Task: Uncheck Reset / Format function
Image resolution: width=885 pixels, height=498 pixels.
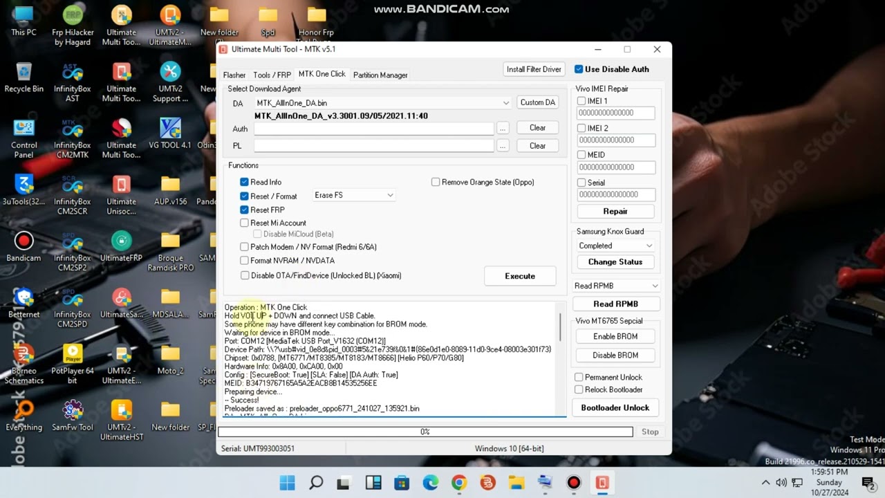Action: (244, 196)
